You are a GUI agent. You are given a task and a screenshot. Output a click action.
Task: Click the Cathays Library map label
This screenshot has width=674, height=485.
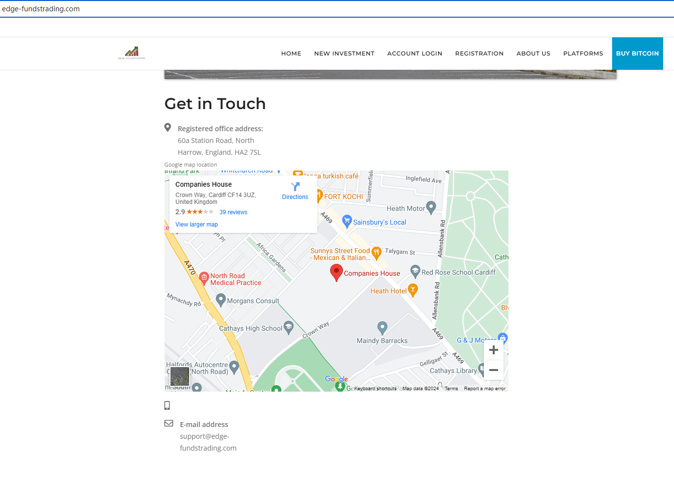453,371
